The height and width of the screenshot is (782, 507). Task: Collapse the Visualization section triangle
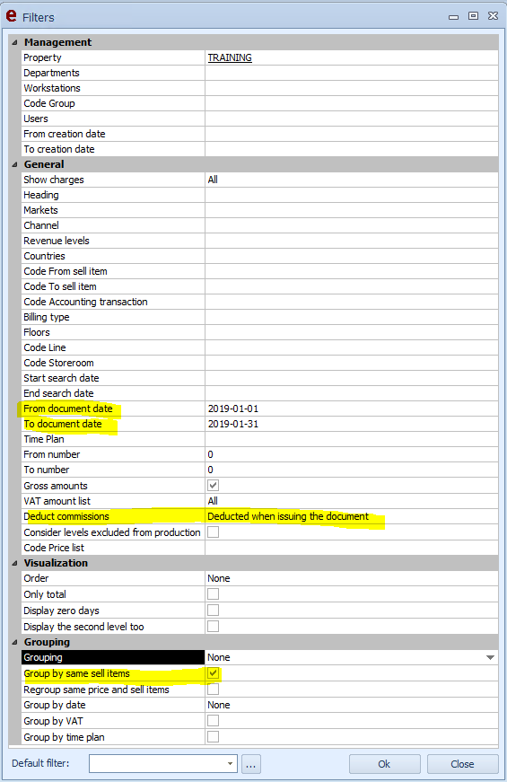[15, 563]
